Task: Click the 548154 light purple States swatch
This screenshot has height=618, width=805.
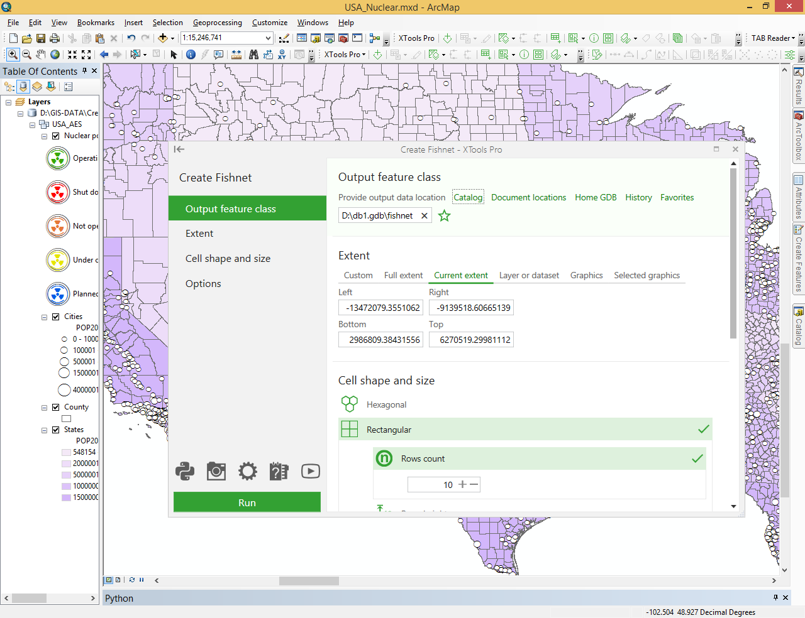Action: pos(66,452)
